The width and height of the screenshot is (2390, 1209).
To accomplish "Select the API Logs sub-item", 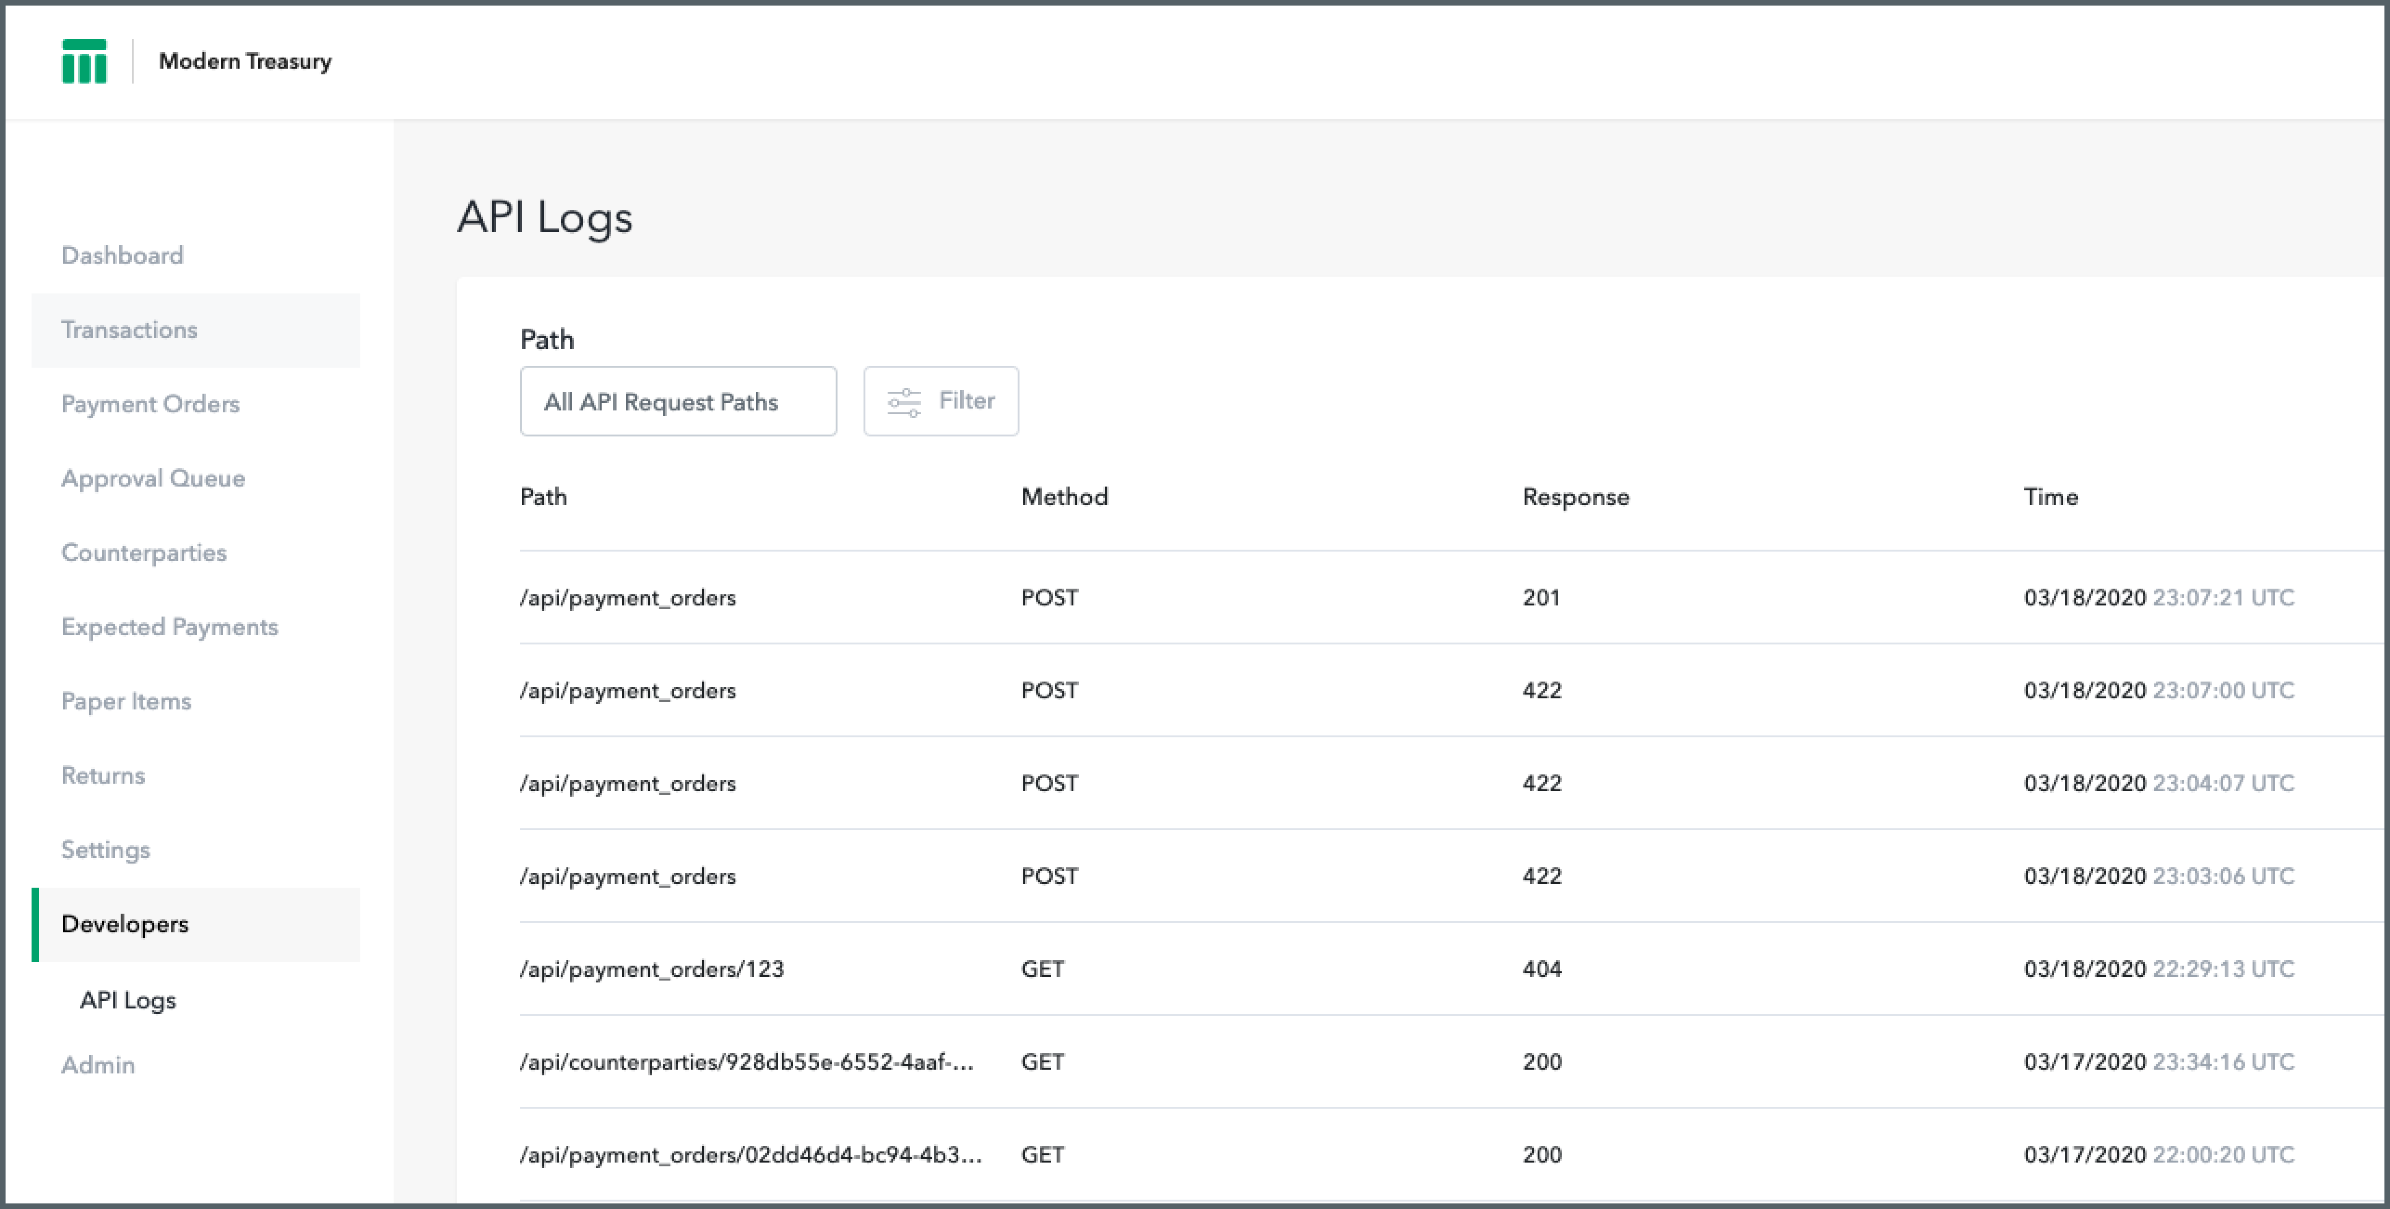I will tap(127, 1000).
